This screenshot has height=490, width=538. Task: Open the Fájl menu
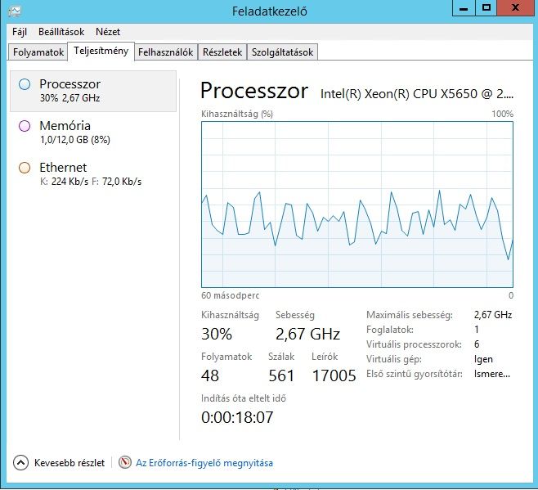[x=20, y=32]
